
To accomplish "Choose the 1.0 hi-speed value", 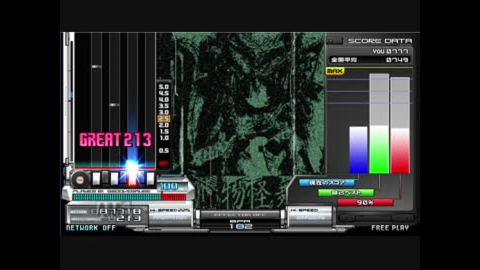I will pyautogui.click(x=164, y=138).
